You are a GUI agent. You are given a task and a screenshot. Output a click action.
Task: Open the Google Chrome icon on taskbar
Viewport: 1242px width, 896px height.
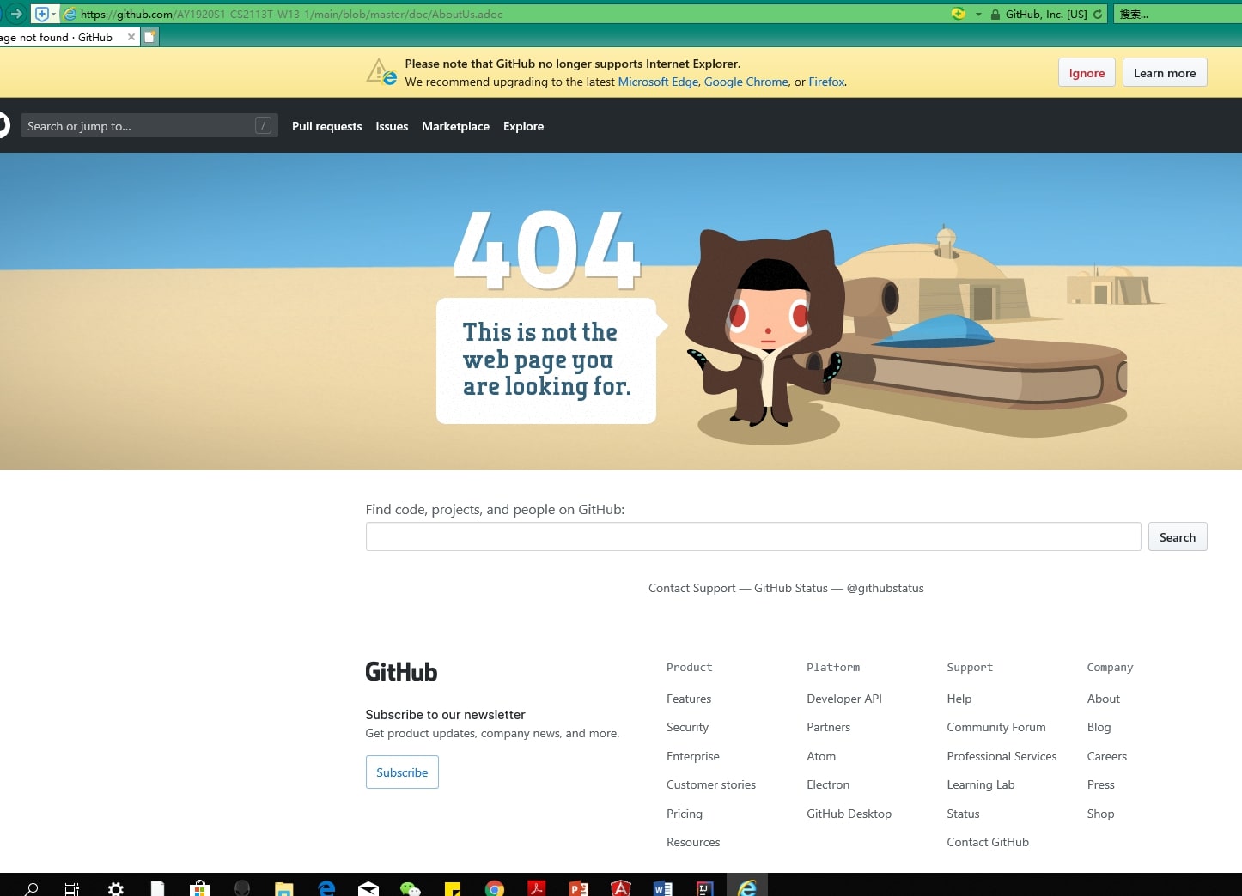[495, 888]
